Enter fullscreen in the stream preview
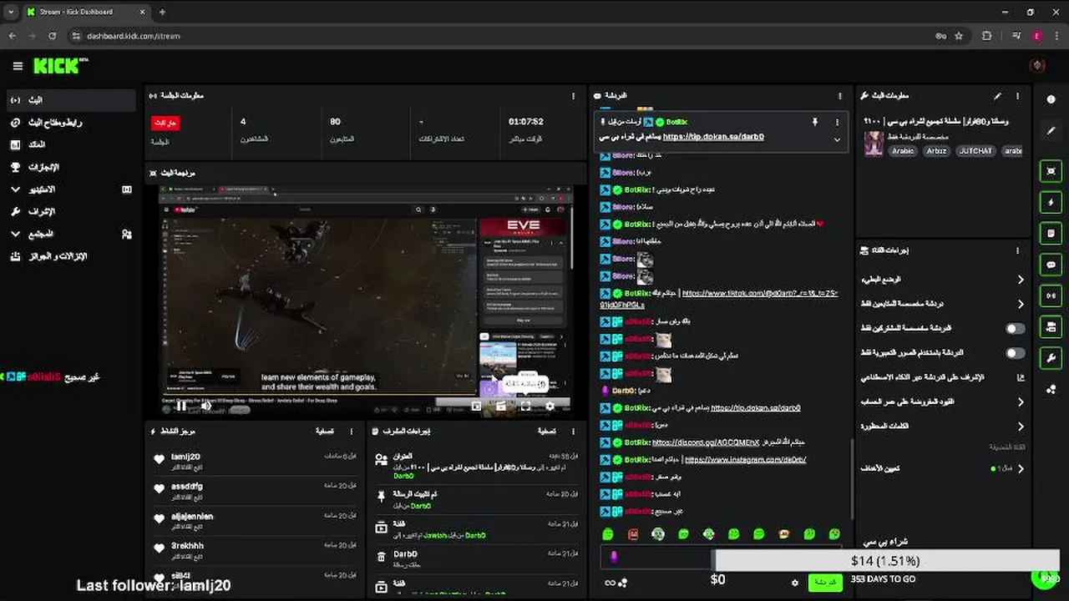This screenshot has width=1069, height=601. tap(525, 407)
